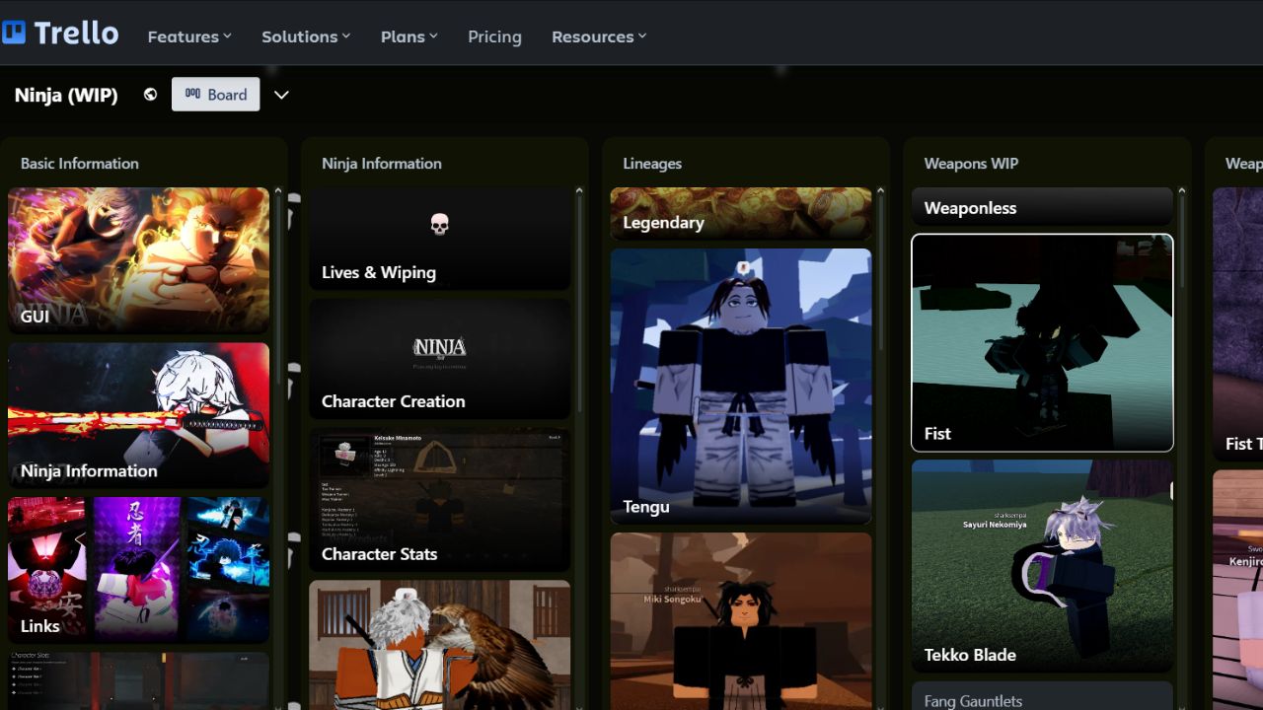This screenshot has width=1263, height=710.
Task: Switch to the Board view
Action: 215,94
